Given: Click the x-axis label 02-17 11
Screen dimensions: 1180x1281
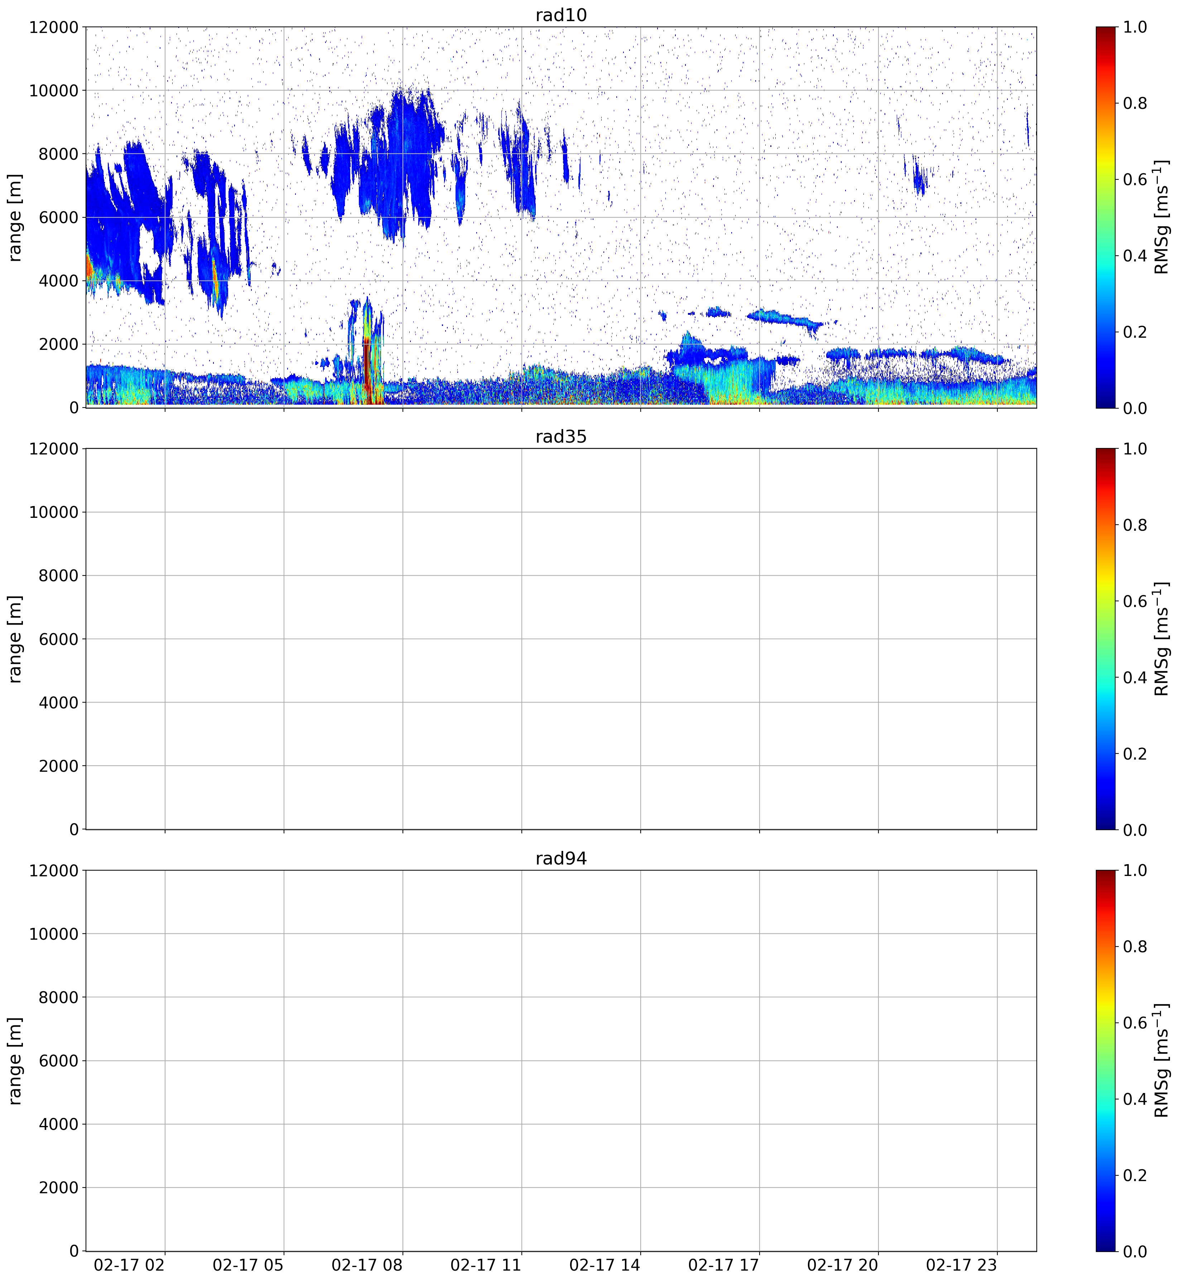Looking at the screenshot, I should point(486,1265).
